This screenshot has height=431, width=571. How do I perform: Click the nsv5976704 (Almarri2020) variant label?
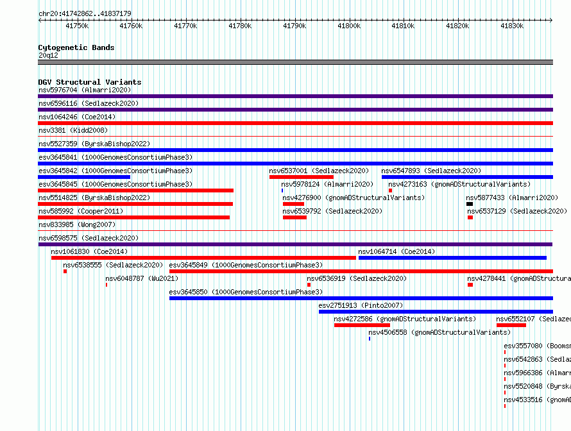click(x=85, y=90)
